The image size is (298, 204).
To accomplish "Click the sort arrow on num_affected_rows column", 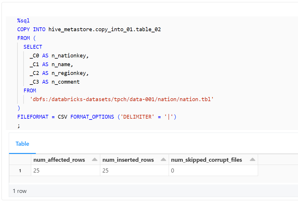I will (94, 159).
